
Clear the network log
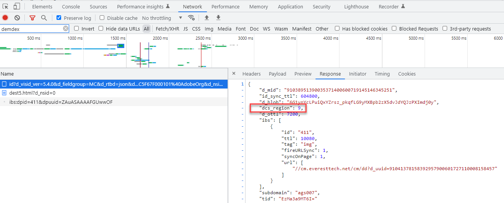click(x=17, y=18)
